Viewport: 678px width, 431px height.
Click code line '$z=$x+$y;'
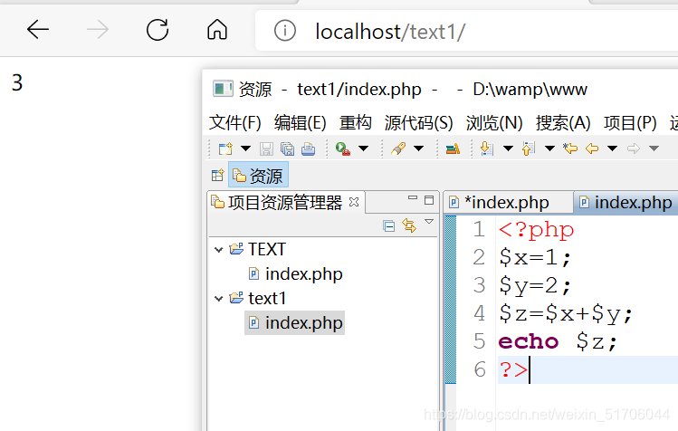pyautogui.click(x=566, y=313)
